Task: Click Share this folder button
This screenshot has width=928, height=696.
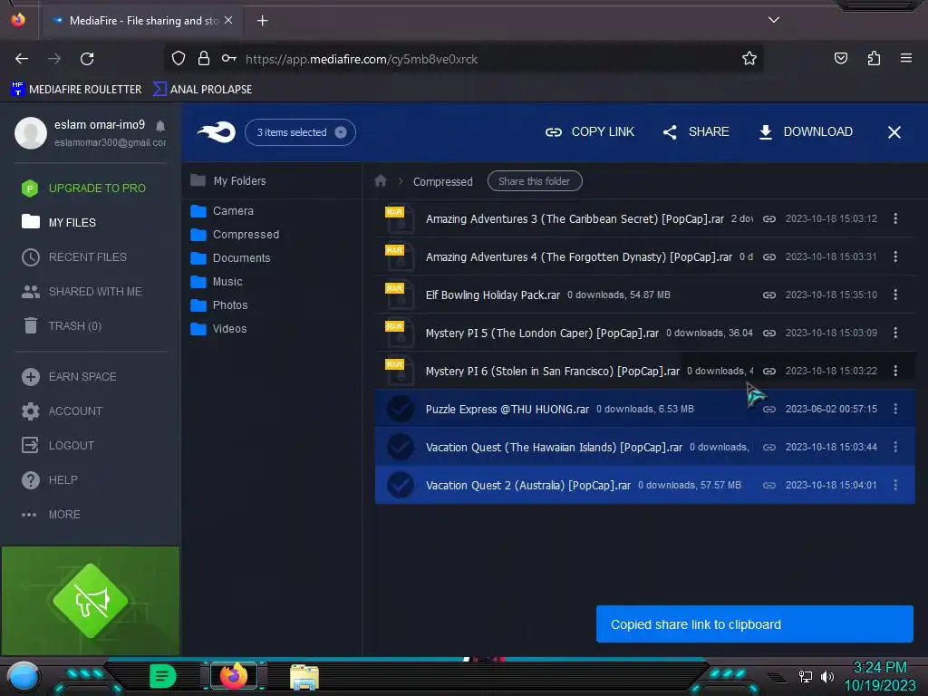Action: (x=535, y=181)
